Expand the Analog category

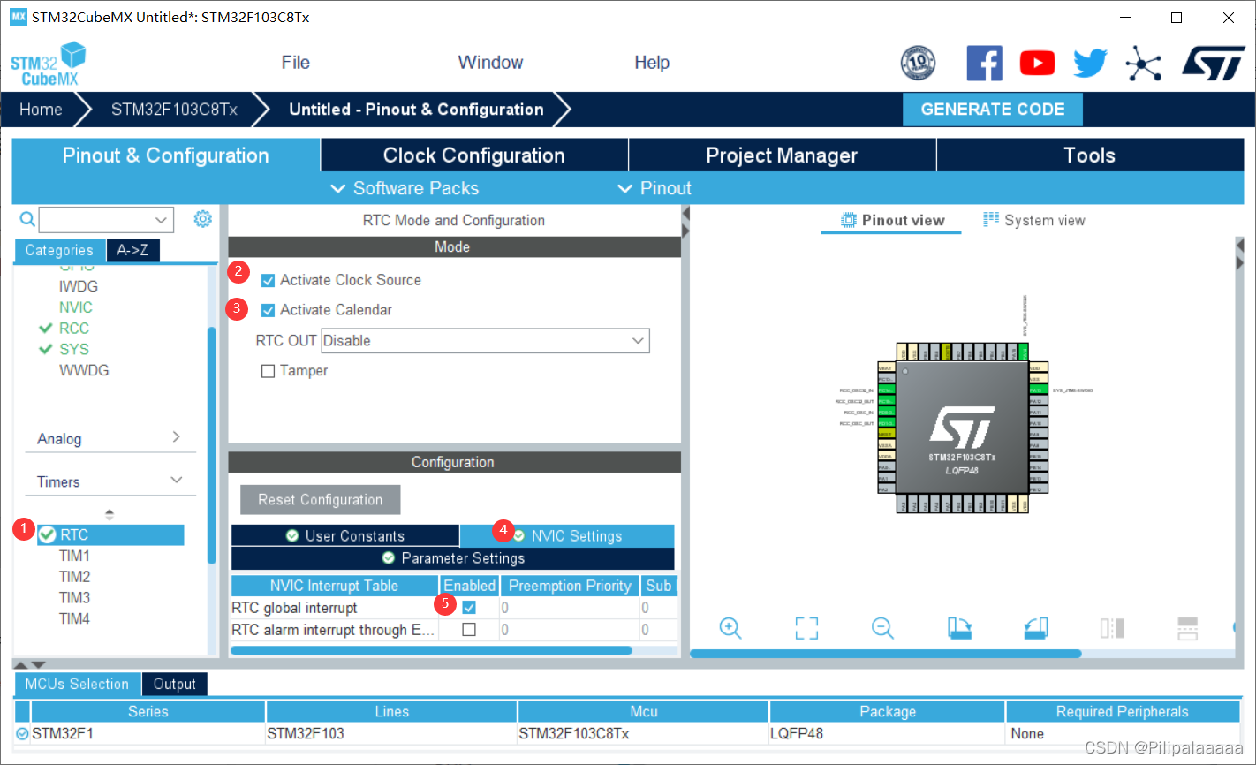pos(110,438)
